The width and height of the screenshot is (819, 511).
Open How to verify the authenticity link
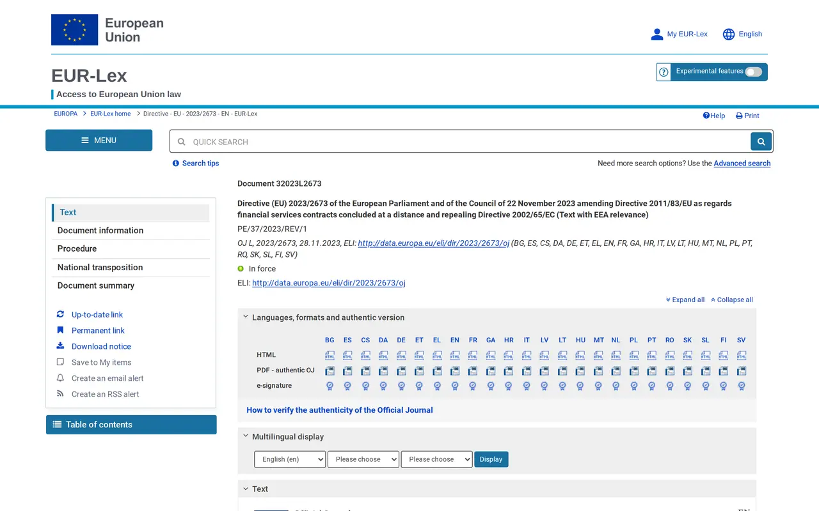(x=340, y=410)
